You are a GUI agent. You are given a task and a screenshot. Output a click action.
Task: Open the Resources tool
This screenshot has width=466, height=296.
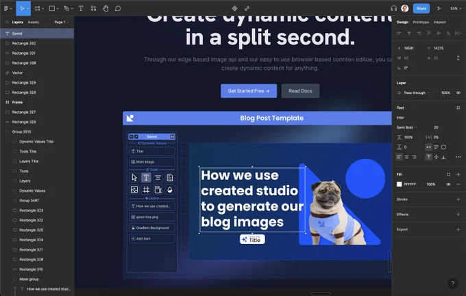coord(93,9)
